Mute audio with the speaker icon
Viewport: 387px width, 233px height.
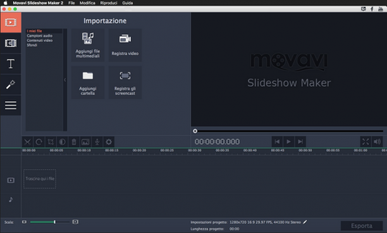click(x=377, y=142)
